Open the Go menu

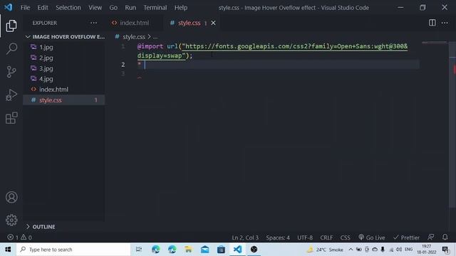(x=113, y=8)
